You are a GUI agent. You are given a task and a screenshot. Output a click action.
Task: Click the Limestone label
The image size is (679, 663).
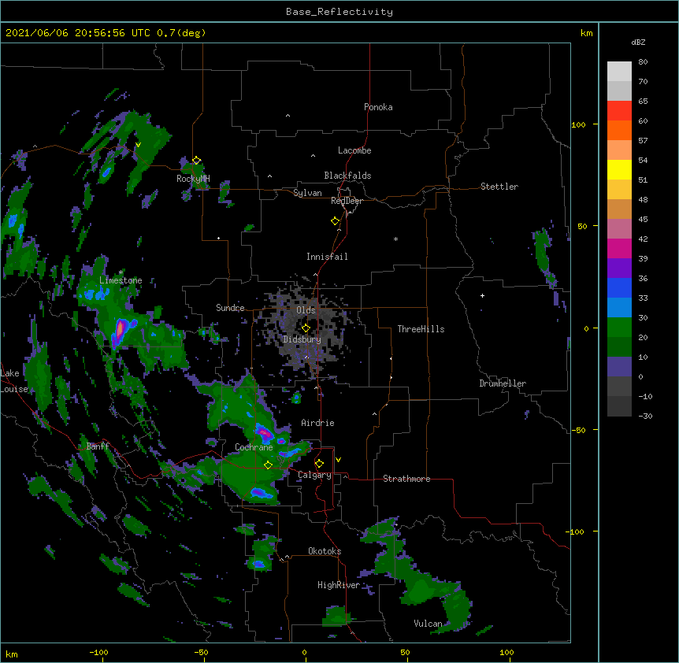click(121, 280)
